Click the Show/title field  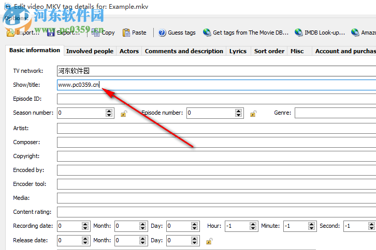(216, 85)
